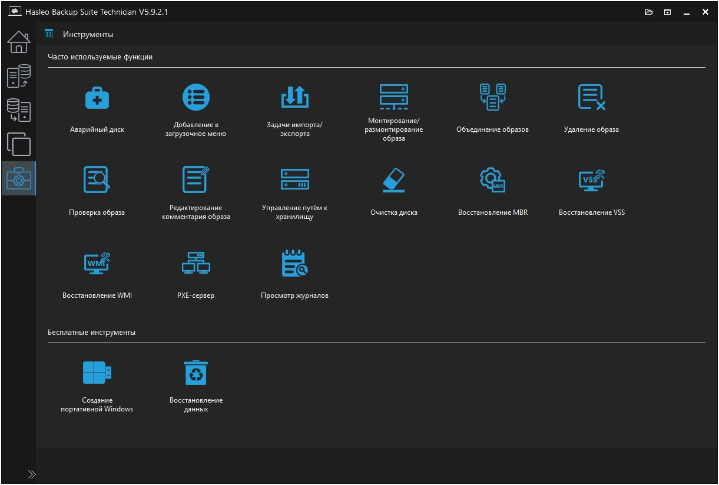Open Управление путём к хранилищу icon
Screen dimensions: 719x485
point(294,180)
